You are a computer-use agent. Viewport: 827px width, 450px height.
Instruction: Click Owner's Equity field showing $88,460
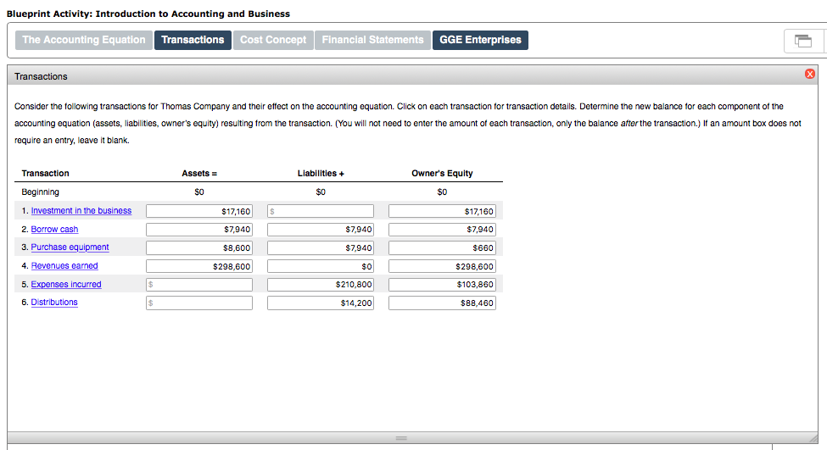coord(442,303)
